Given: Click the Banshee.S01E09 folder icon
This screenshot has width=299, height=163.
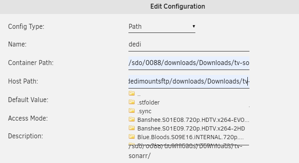Looking at the screenshot, I should (x=132, y=128).
